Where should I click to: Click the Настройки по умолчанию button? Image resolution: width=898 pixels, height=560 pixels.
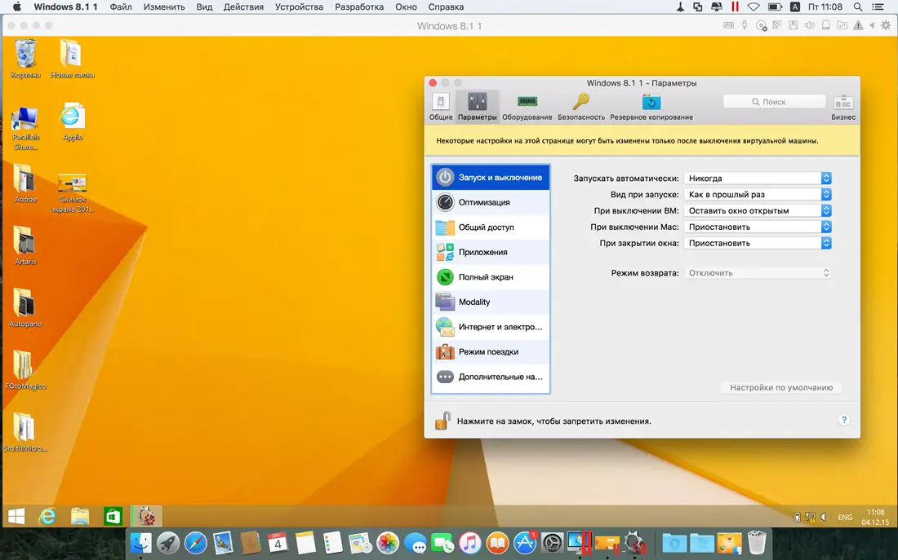(x=780, y=387)
